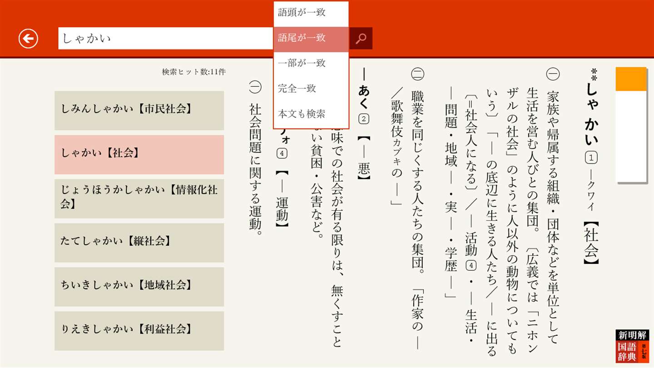Click the 検索ヒット数:11件 label
654x368 pixels.
click(x=194, y=72)
